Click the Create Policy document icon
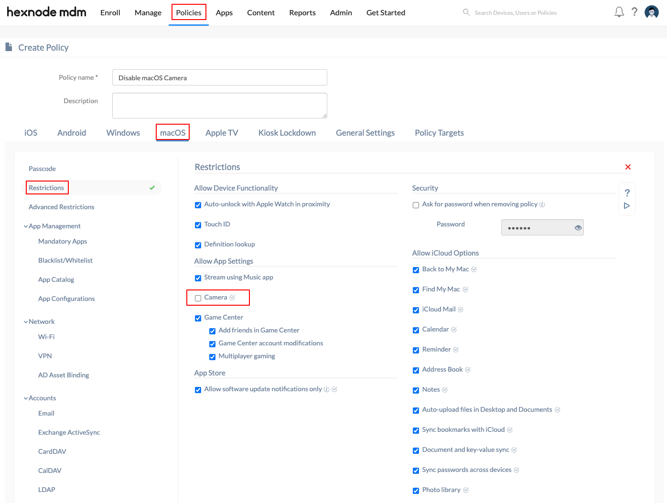 pyautogui.click(x=9, y=47)
